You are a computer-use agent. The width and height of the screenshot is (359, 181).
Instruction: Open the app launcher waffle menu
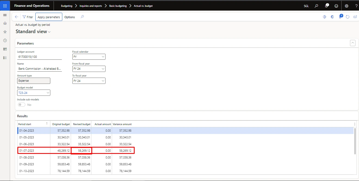point(5,5)
